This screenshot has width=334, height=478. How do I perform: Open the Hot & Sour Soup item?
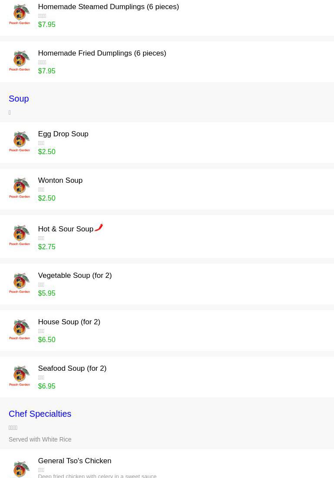65,229
